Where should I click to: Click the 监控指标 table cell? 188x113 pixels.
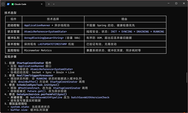(x=13, y=50)
